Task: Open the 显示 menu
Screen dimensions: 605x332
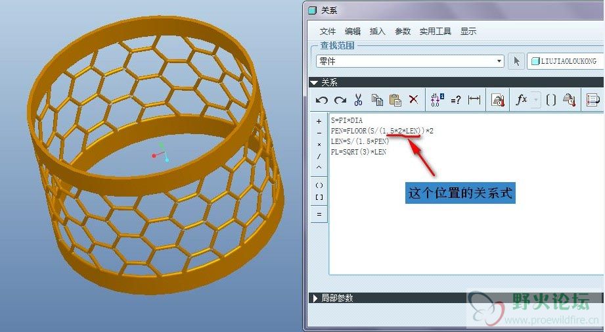Action: [468, 32]
